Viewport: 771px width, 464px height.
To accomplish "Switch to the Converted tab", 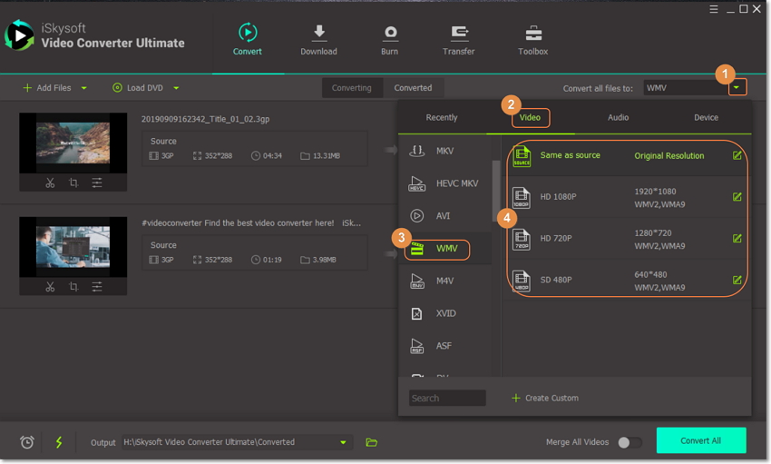I will click(413, 88).
